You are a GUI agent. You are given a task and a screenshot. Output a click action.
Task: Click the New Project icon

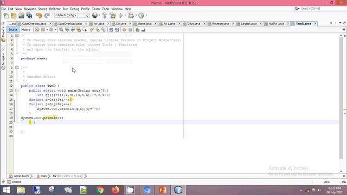[x=14, y=15]
